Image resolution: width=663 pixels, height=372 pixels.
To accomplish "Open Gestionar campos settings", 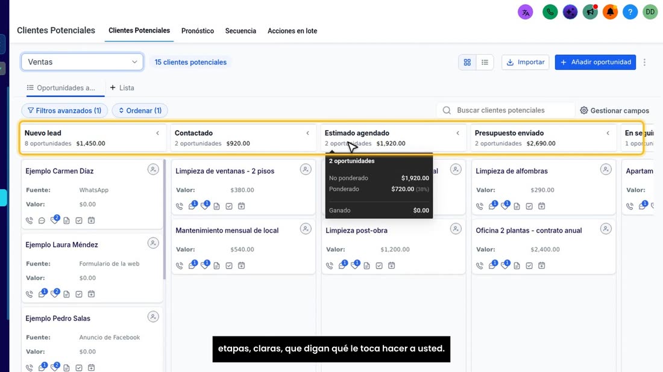I will pyautogui.click(x=614, y=111).
